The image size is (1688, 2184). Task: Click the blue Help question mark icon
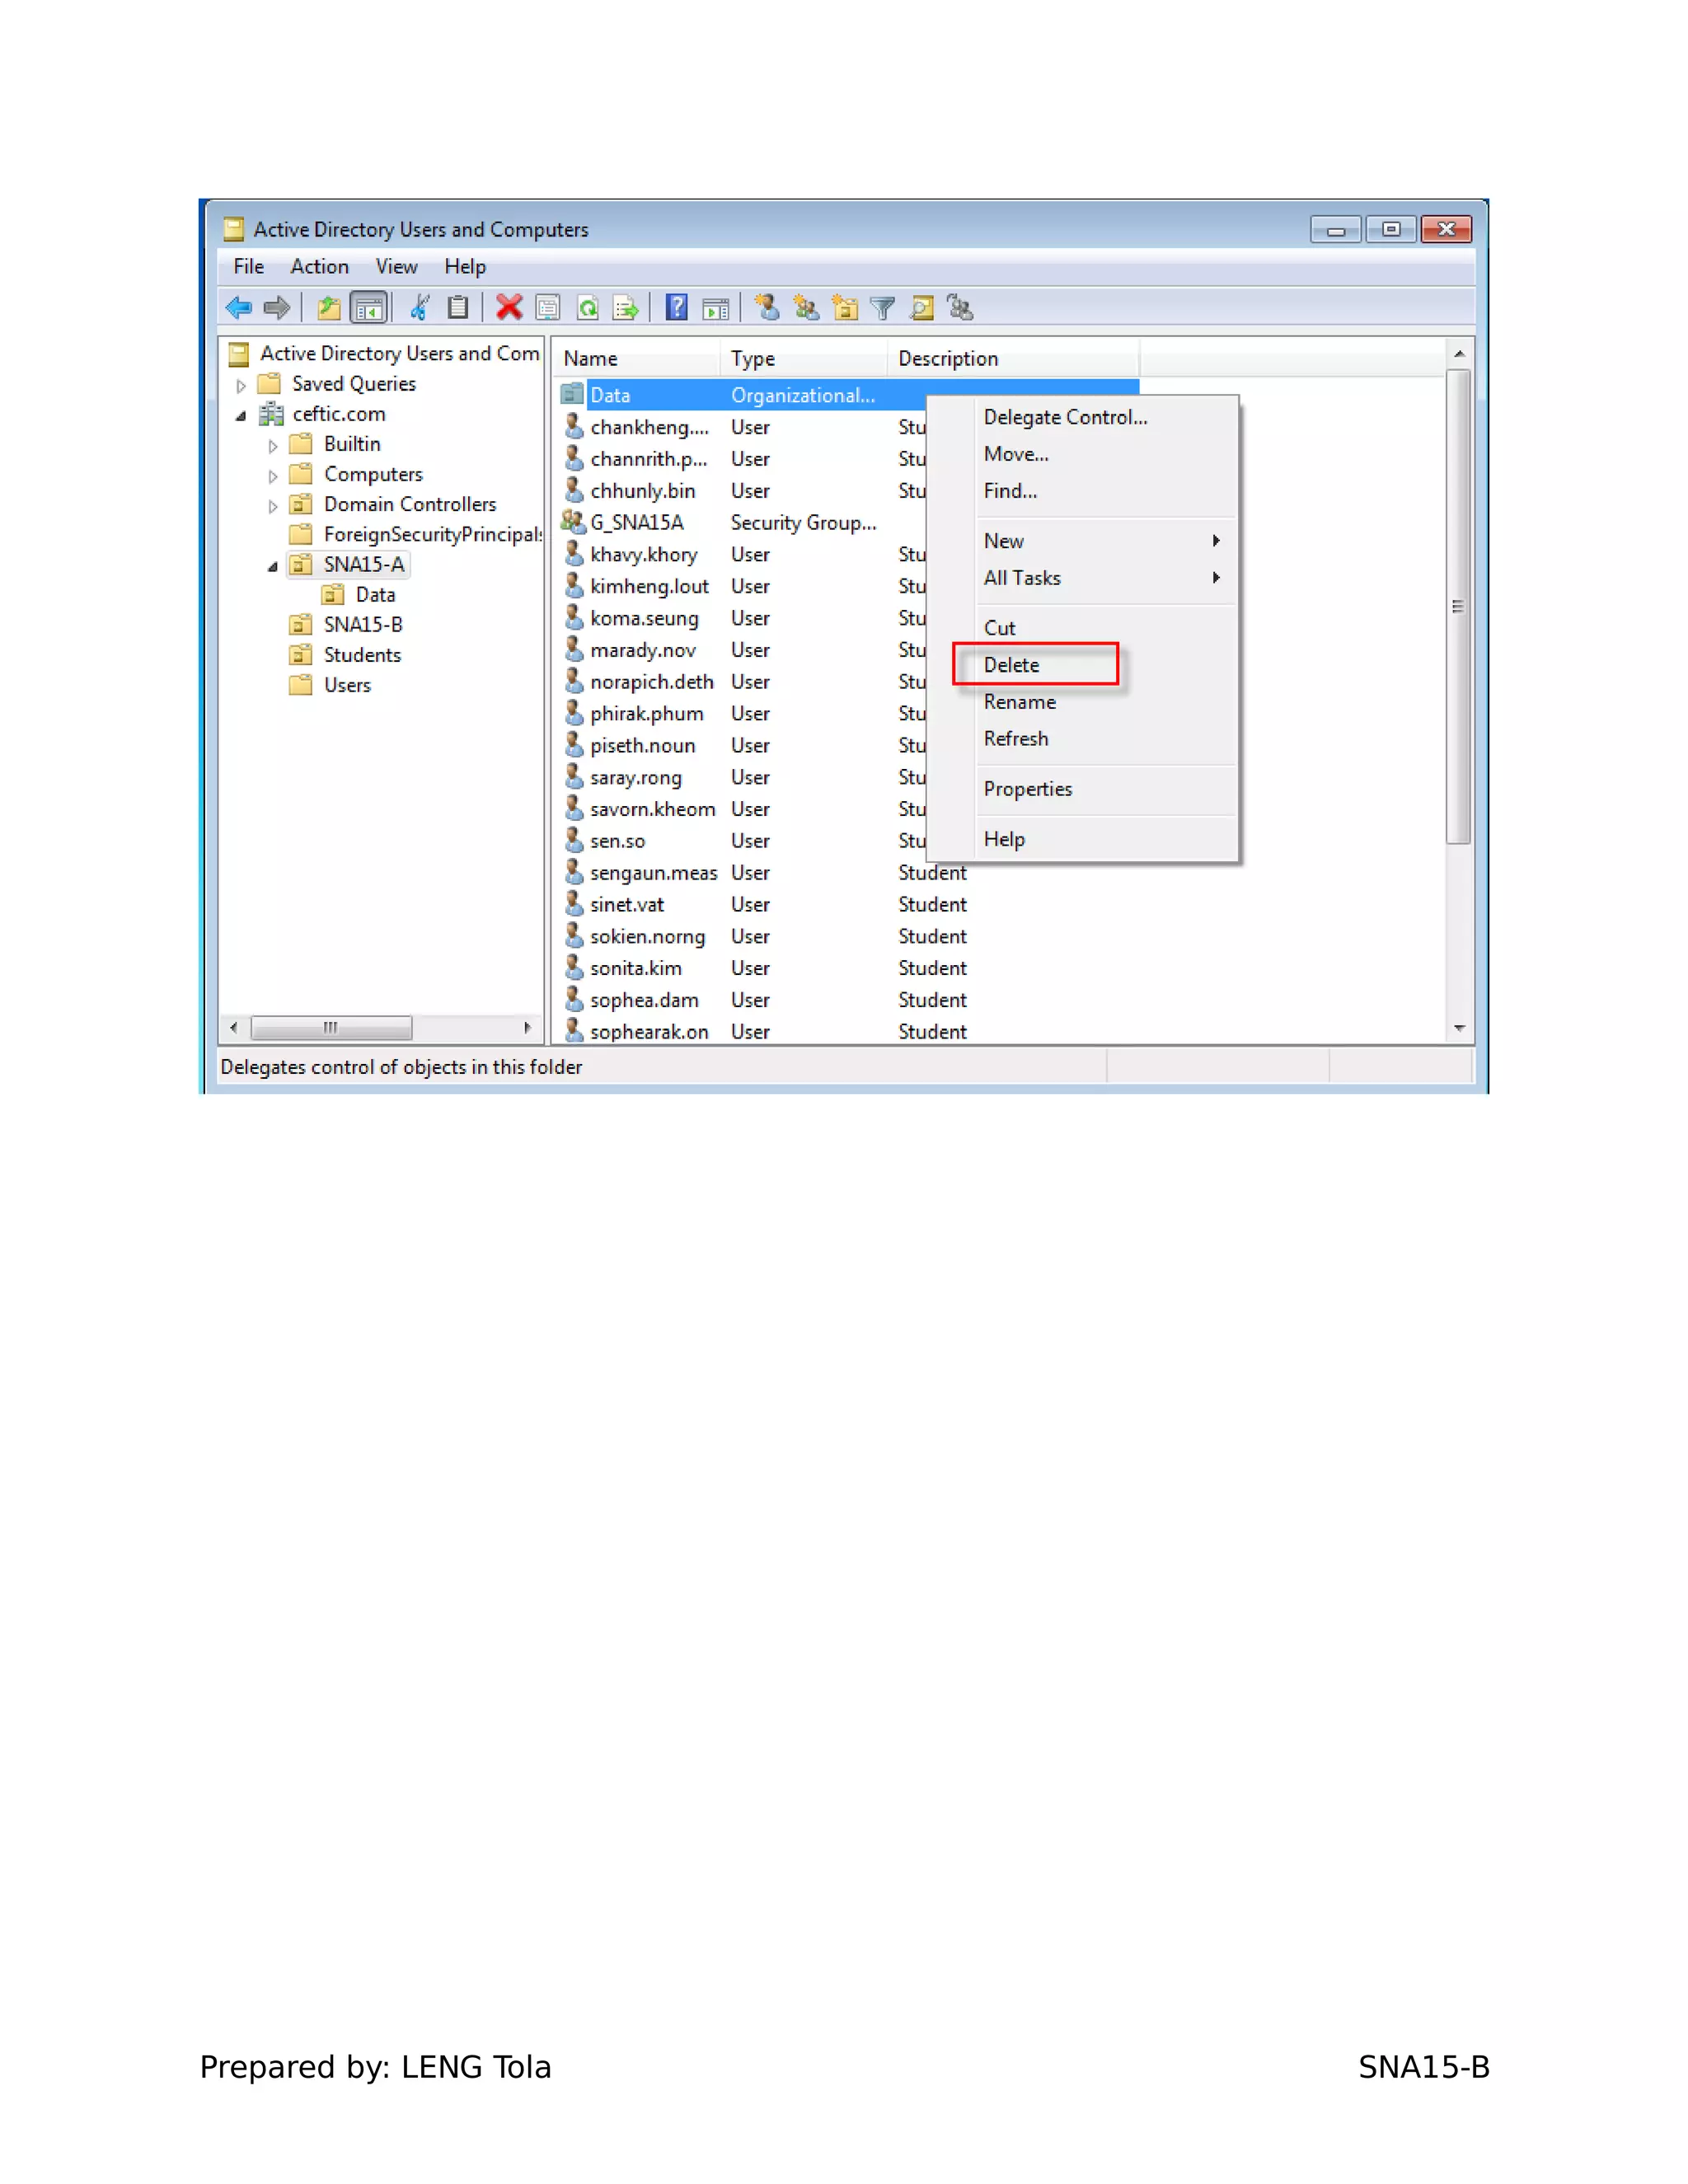point(677,308)
